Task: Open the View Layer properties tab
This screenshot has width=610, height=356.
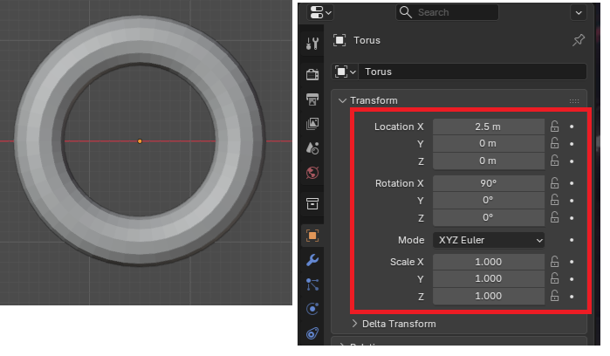Action: (312, 124)
